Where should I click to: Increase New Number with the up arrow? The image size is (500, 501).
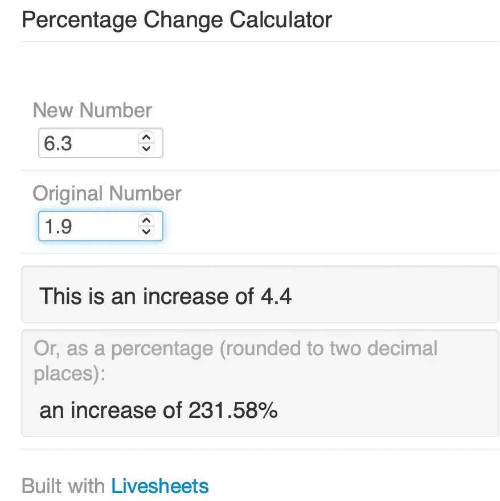(146, 137)
